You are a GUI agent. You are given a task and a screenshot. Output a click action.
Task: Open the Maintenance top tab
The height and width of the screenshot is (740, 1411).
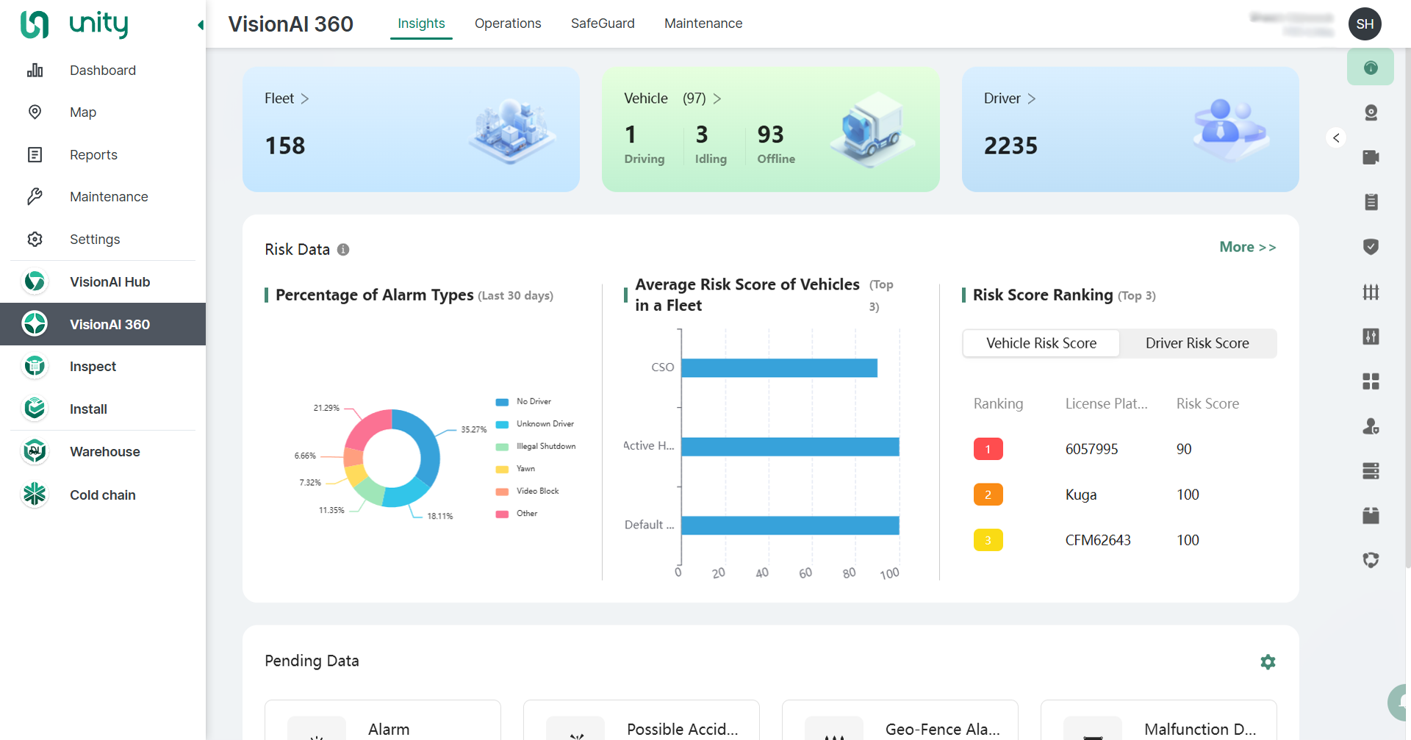[x=703, y=24]
